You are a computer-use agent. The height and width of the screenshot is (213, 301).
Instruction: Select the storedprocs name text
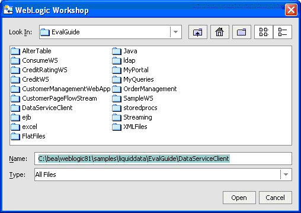point(140,108)
